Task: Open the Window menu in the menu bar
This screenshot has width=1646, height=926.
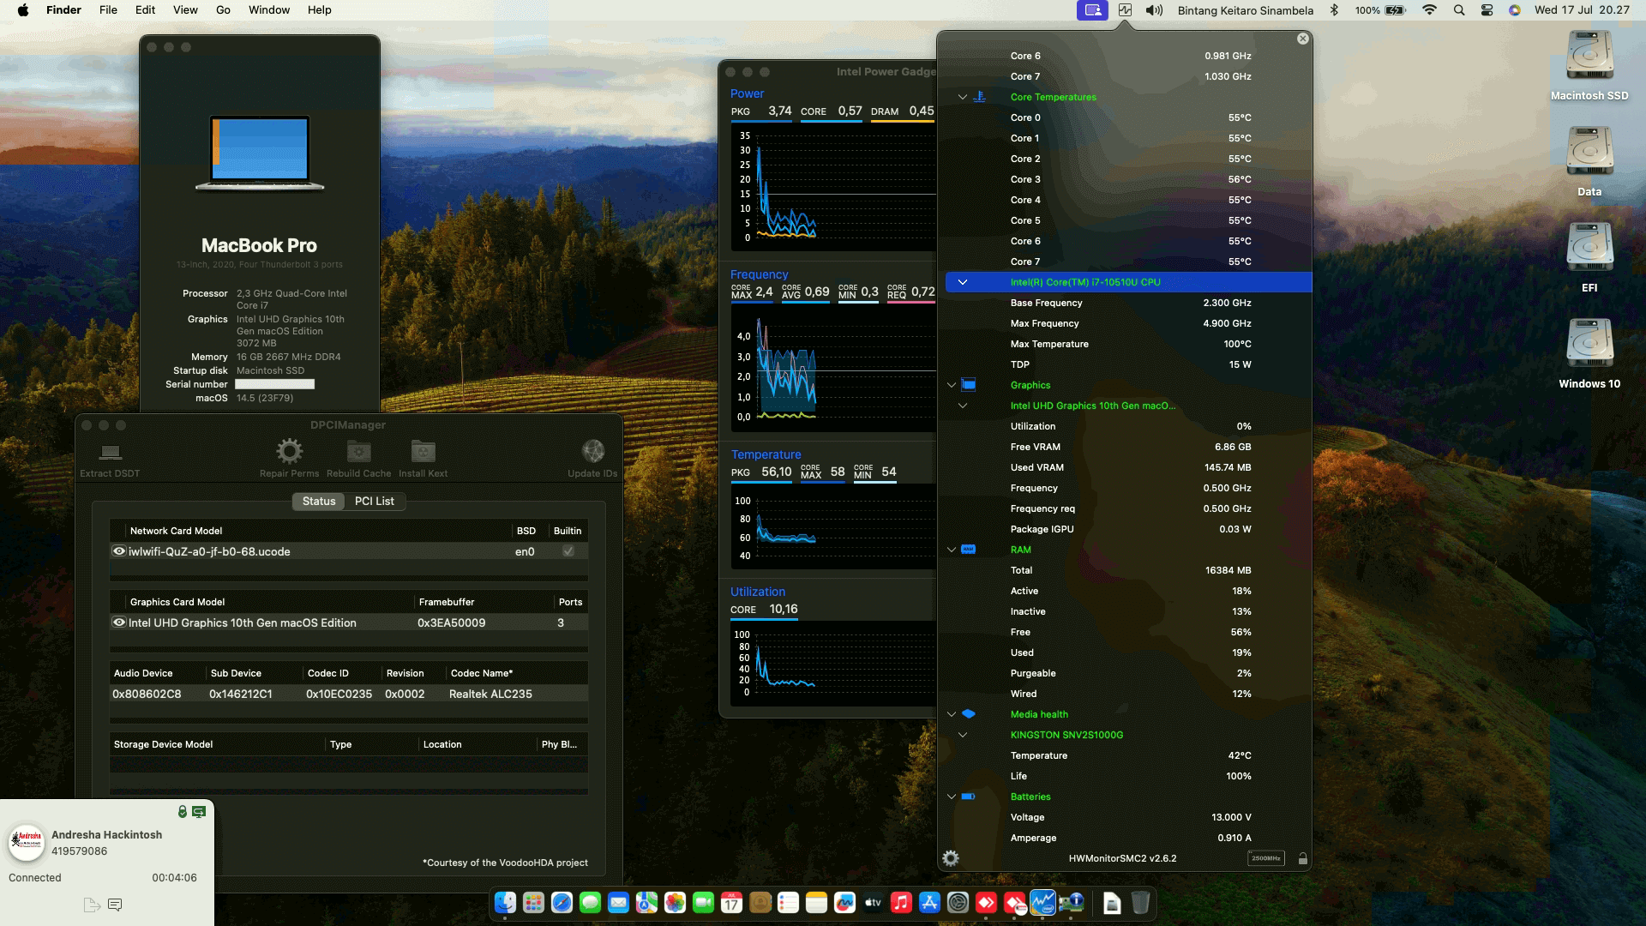Action: point(268,10)
